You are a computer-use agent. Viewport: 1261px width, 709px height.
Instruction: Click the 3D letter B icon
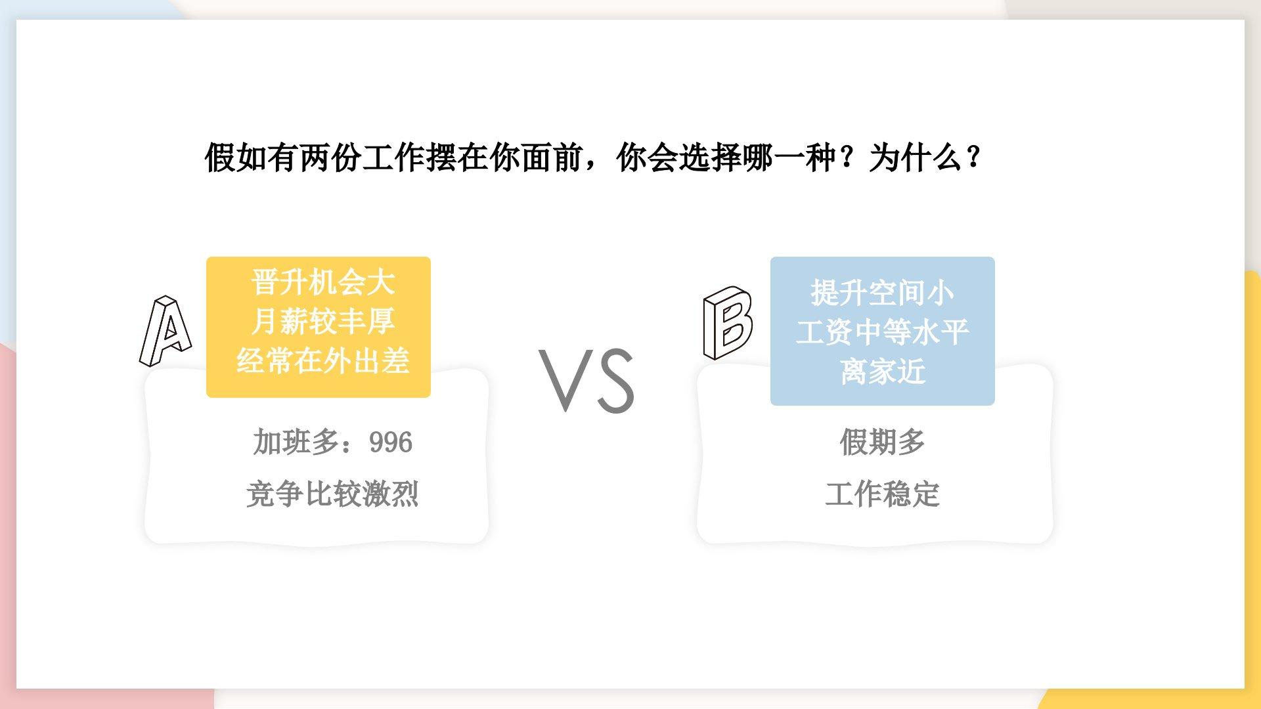[727, 323]
